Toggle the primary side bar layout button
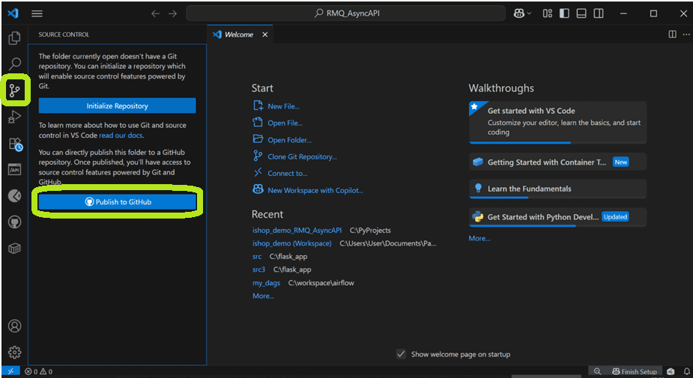Screen dimensions: 693x378 click(x=564, y=13)
